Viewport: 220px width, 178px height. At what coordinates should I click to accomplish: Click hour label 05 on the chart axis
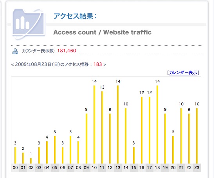point(55,167)
